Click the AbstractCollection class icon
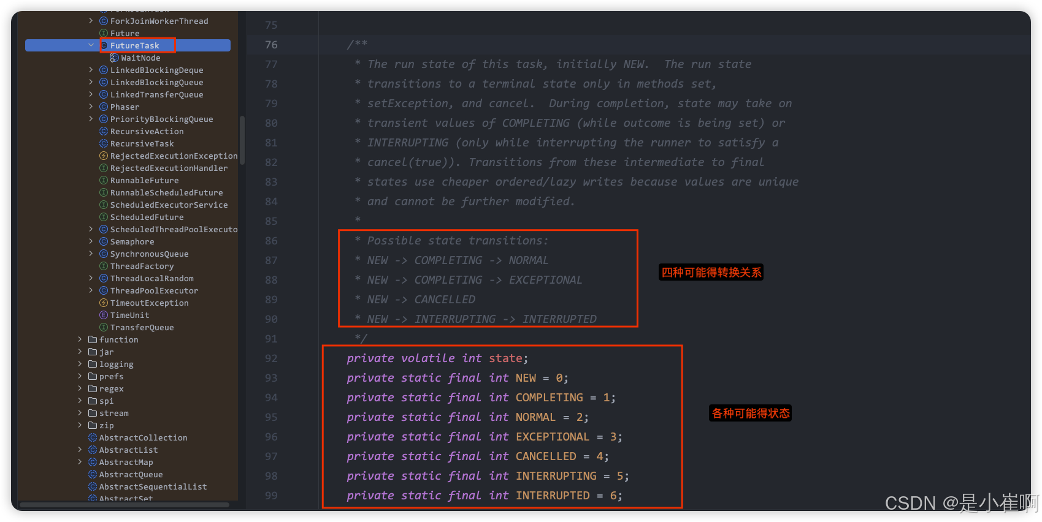Screen dimensions: 1042x522 93,437
